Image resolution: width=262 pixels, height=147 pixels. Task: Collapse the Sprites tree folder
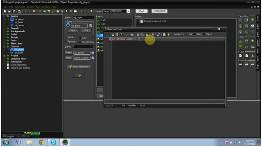tap(5, 16)
